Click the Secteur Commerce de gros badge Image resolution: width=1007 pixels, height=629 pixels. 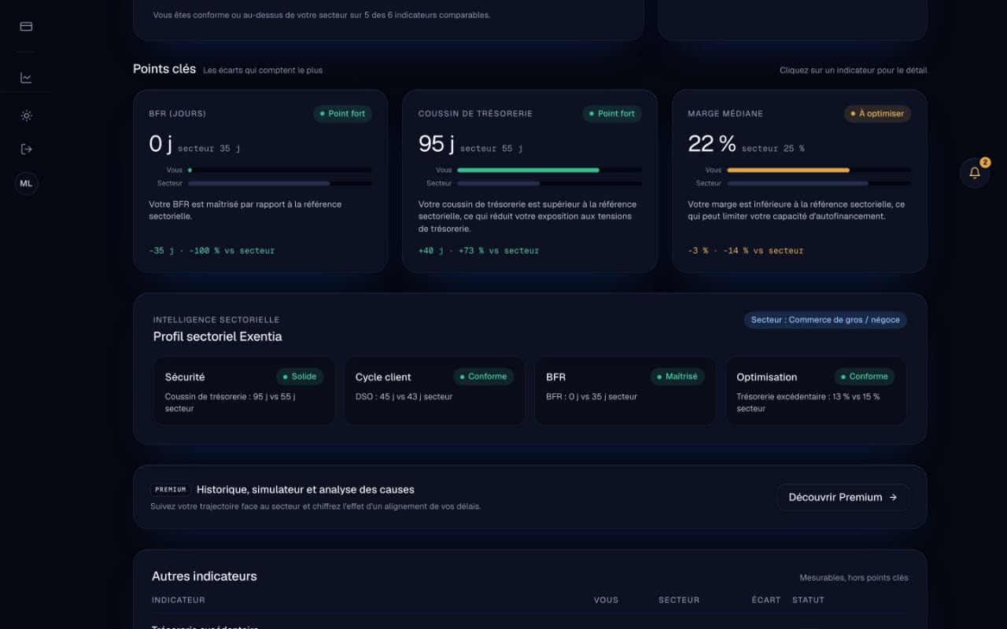[x=825, y=320]
